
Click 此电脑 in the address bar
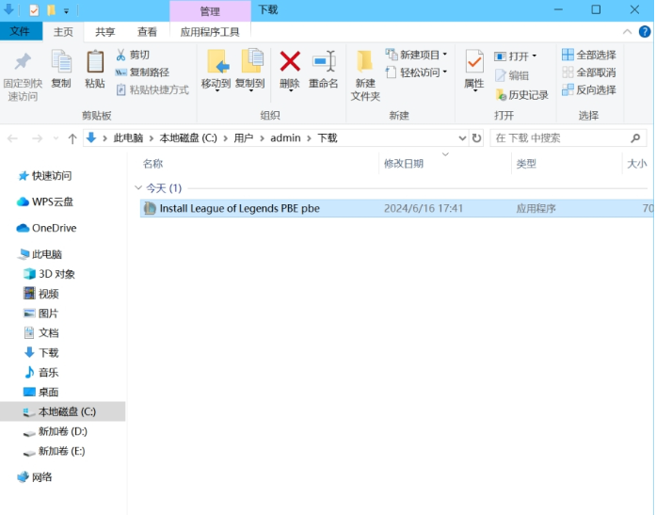[x=128, y=138]
